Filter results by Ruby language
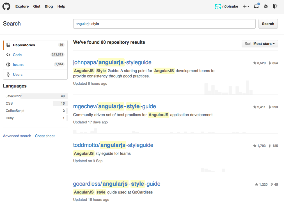Screen dimensions: 284x207 pos(35,118)
